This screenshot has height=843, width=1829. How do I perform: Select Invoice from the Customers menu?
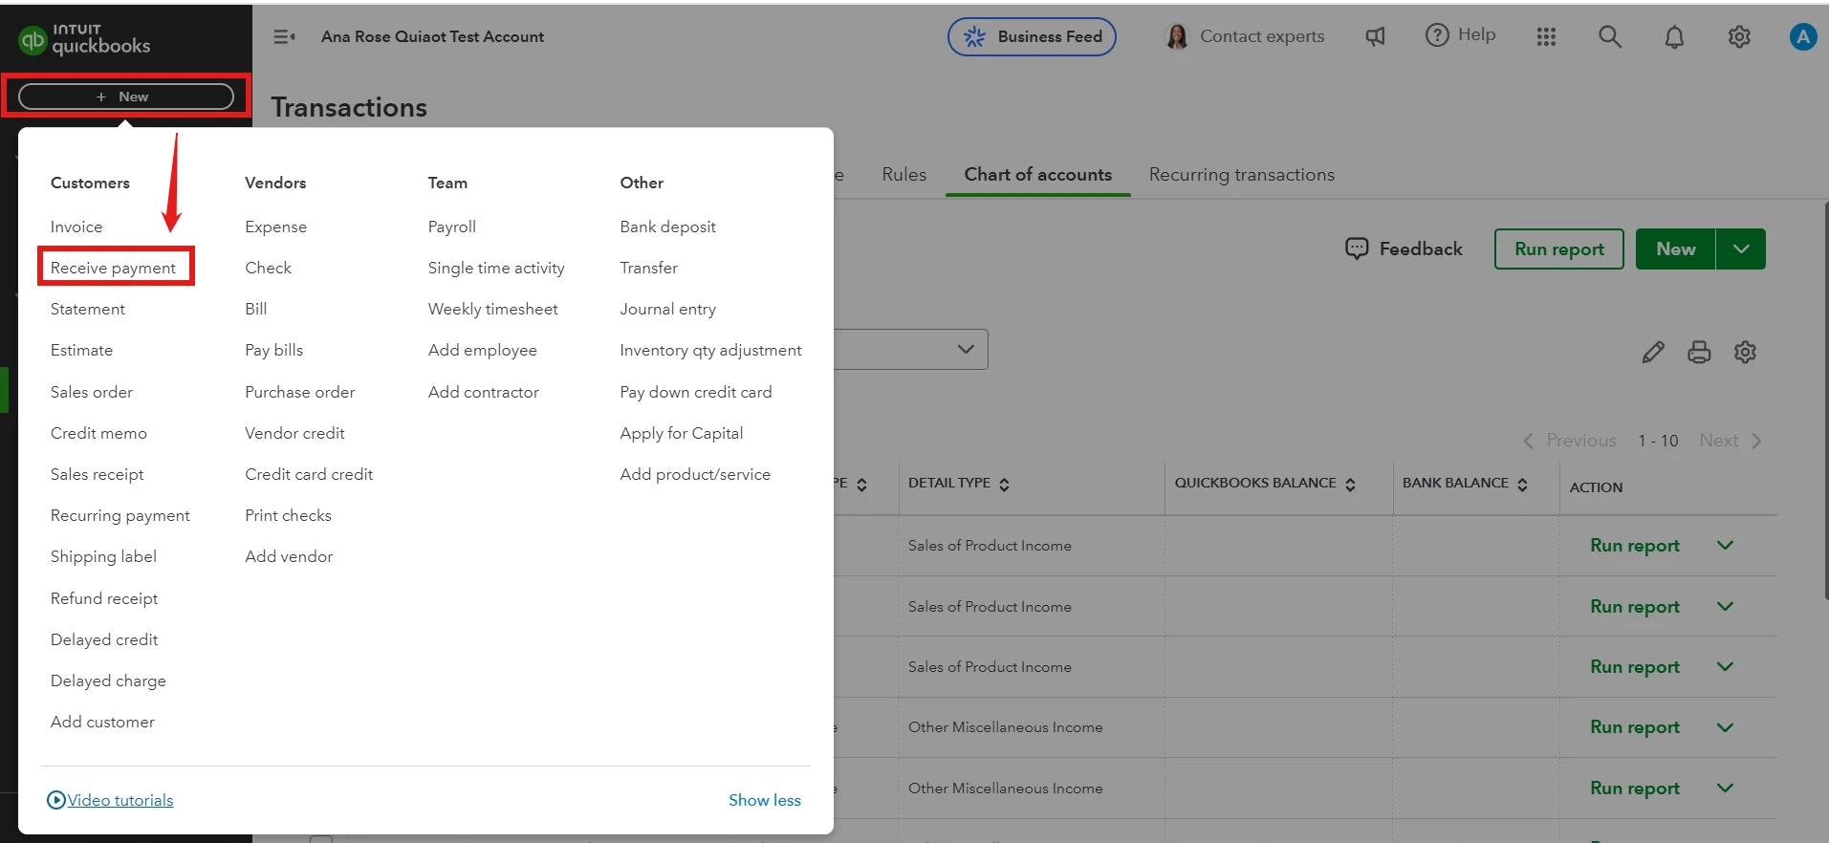click(76, 227)
